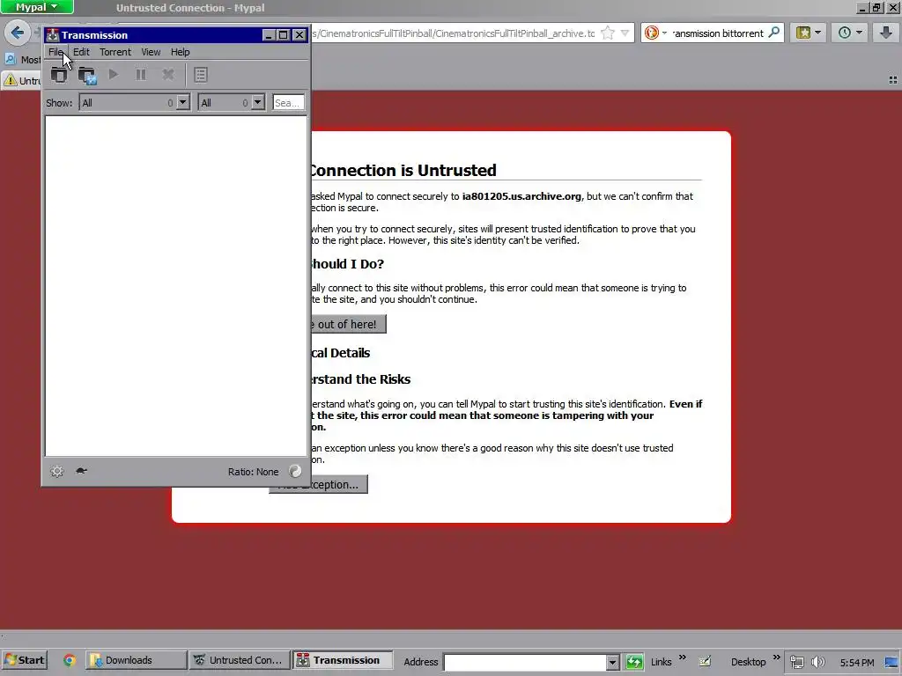Image resolution: width=902 pixels, height=676 pixels.
Task: Maximize the Transmission window
Action: click(283, 35)
